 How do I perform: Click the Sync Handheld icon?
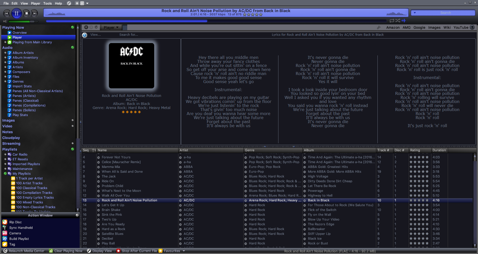pyautogui.click(x=5, y=228)
